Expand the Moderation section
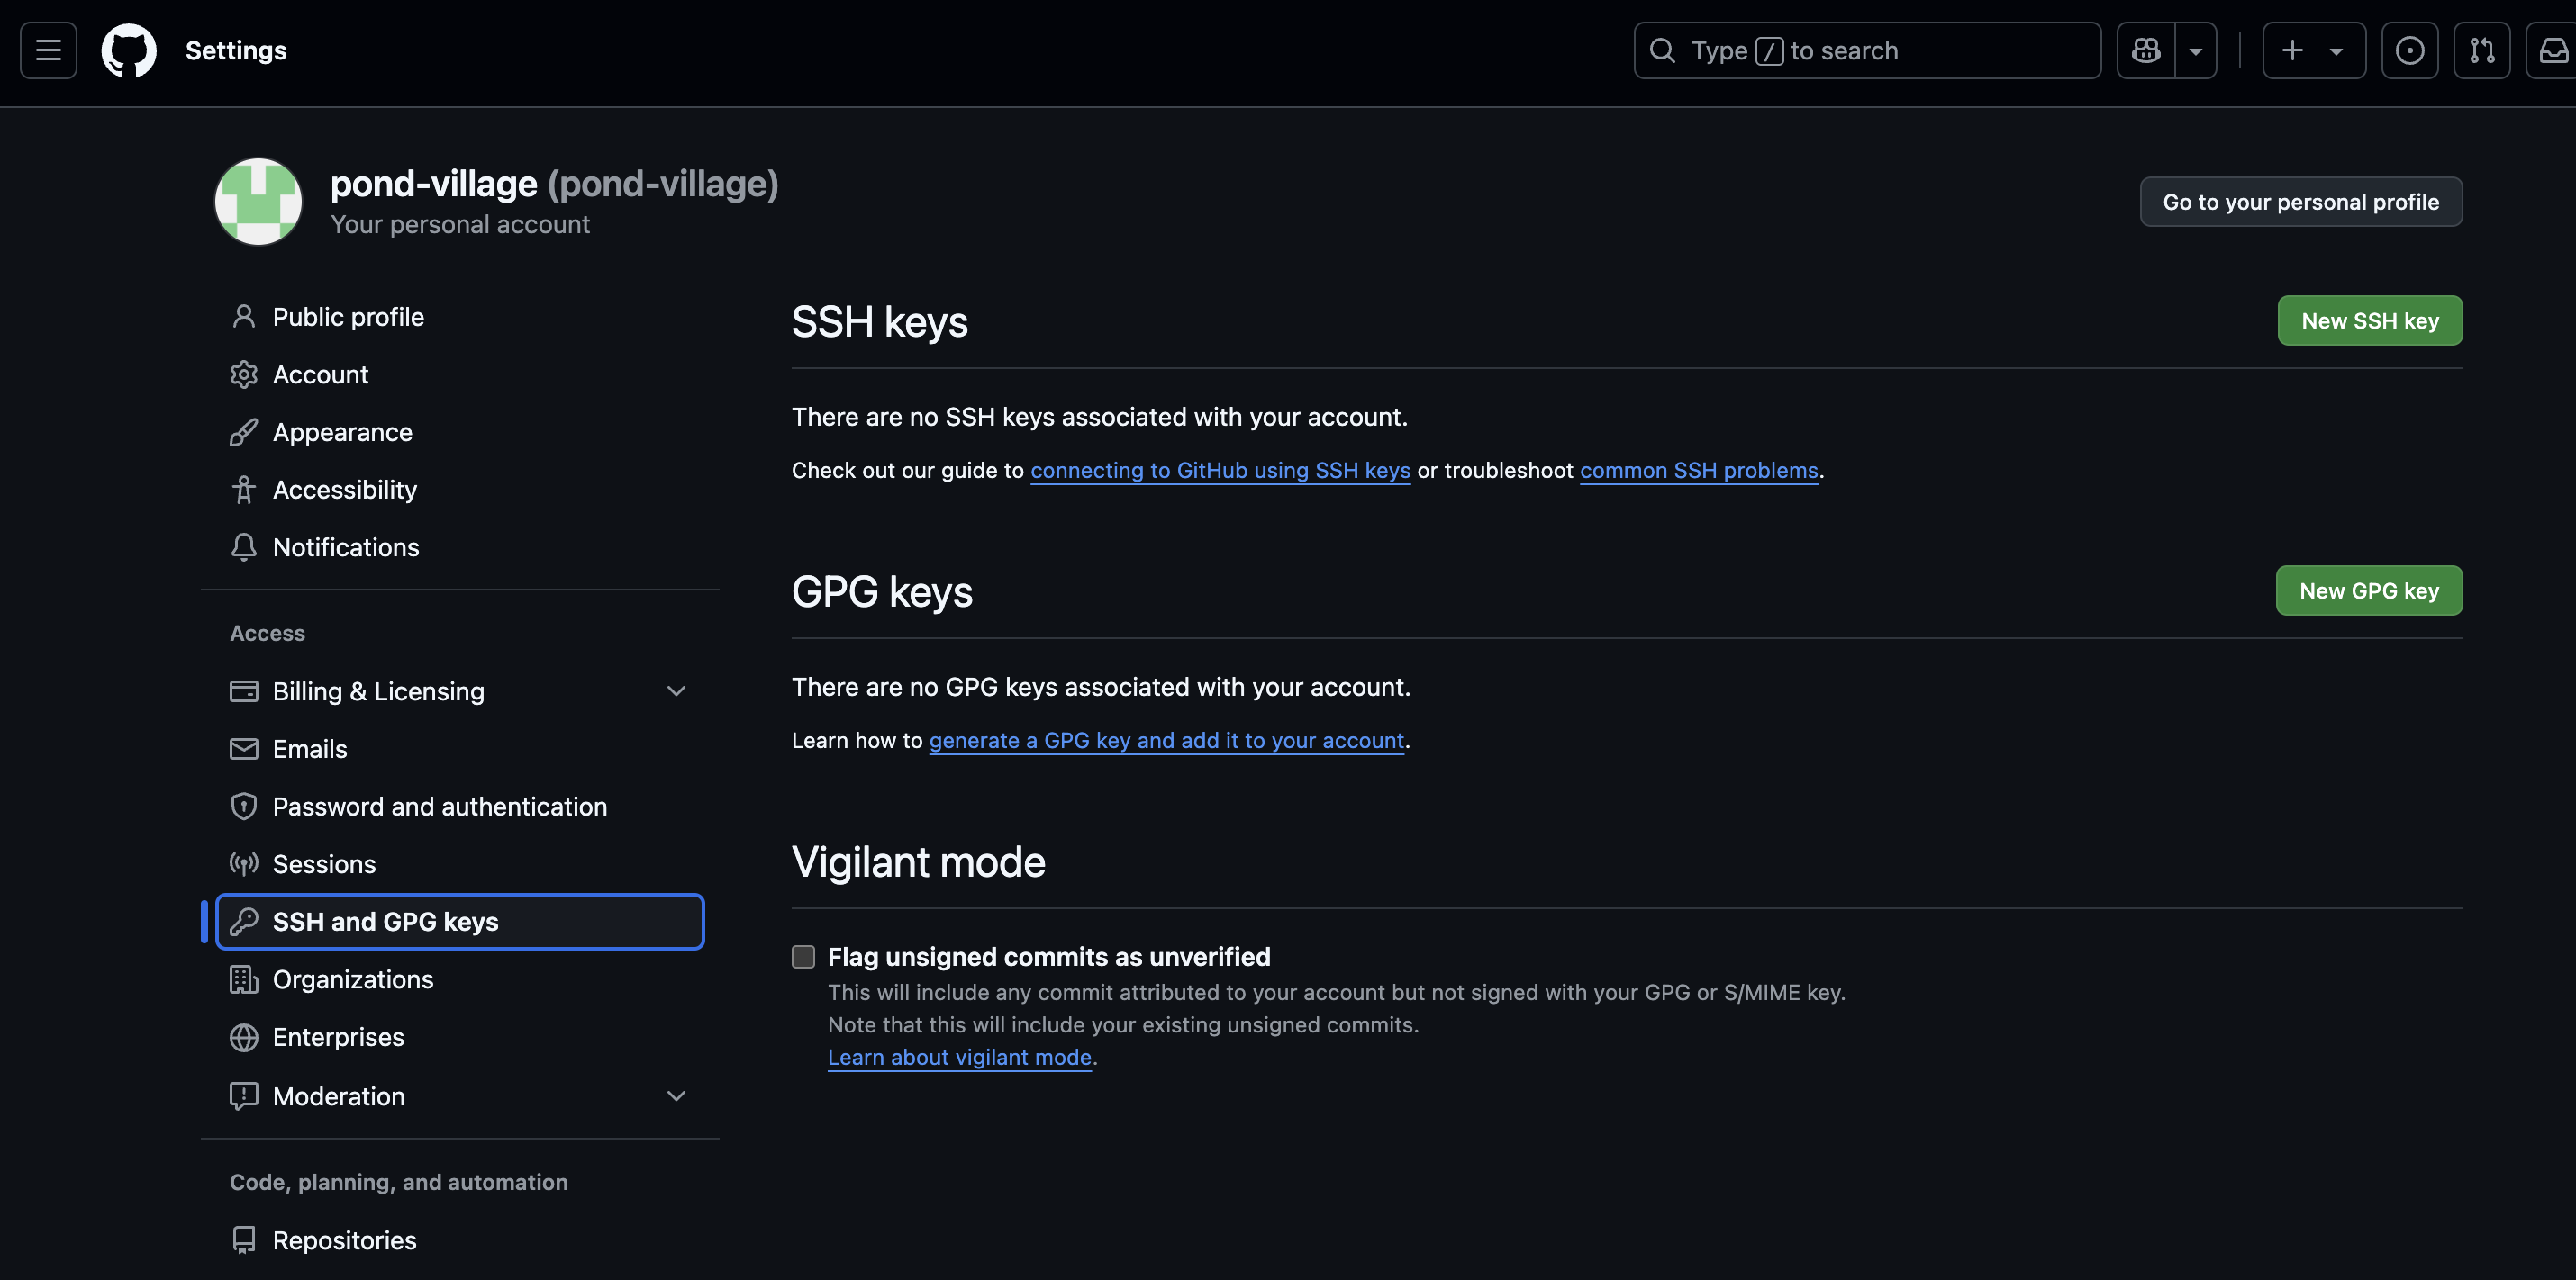This screenshot has width=2576, height=1280. click(x=676, y=1096)
